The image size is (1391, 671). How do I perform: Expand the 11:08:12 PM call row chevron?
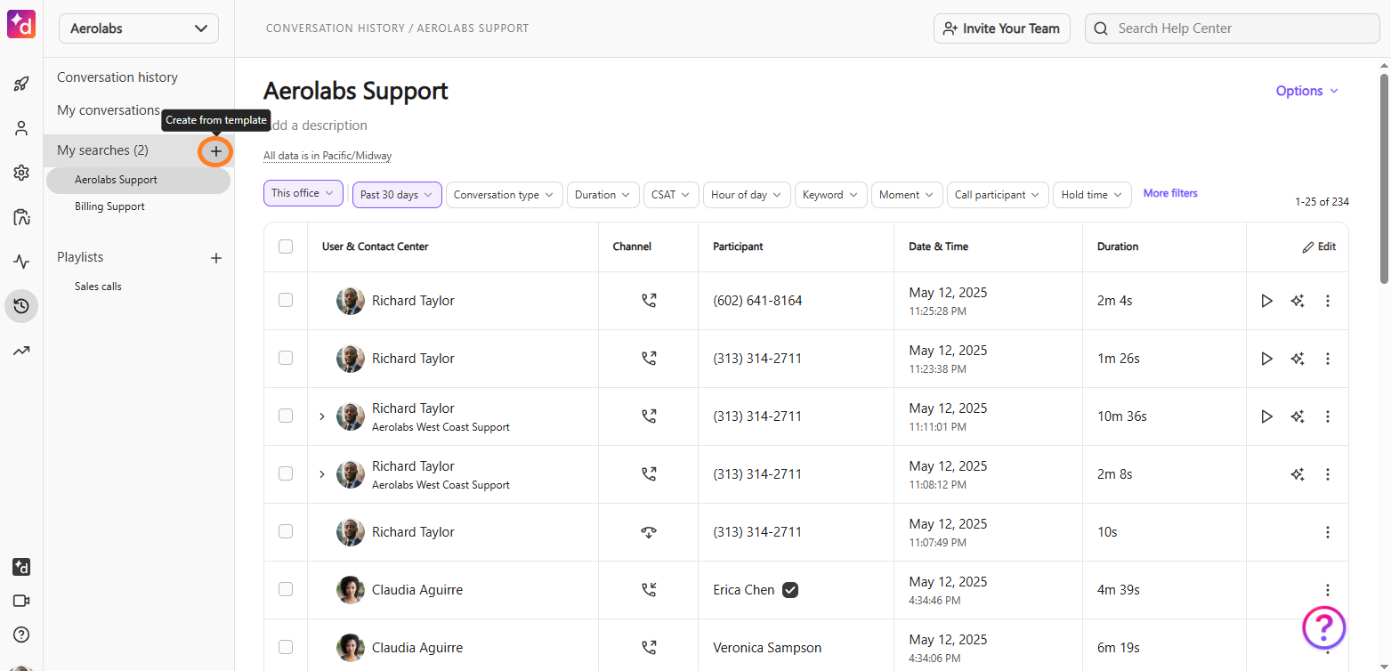pyautogui.click(x=322, y=474)
